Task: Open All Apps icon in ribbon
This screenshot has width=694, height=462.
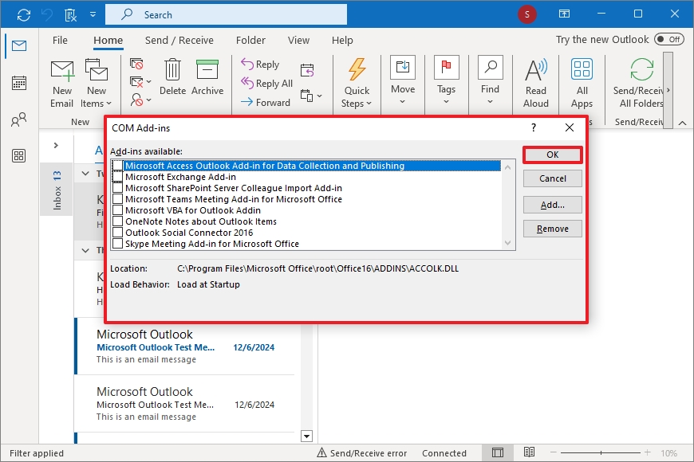Action: click(x=582, y=72)
